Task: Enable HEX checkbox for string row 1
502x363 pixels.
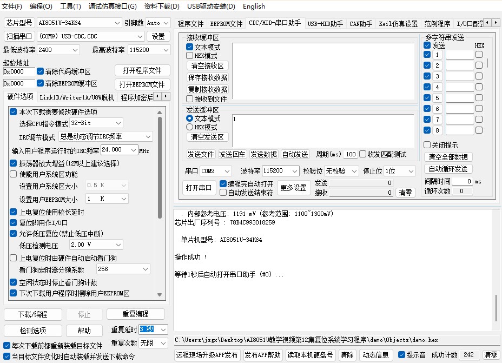Action: [x=479, y=55]
